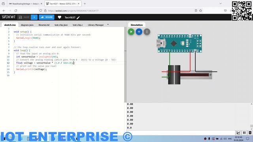Switch to the ReadAnalogVoltage browser tab
The width and height of the screenshot is (253, 142).
(24, 4)
